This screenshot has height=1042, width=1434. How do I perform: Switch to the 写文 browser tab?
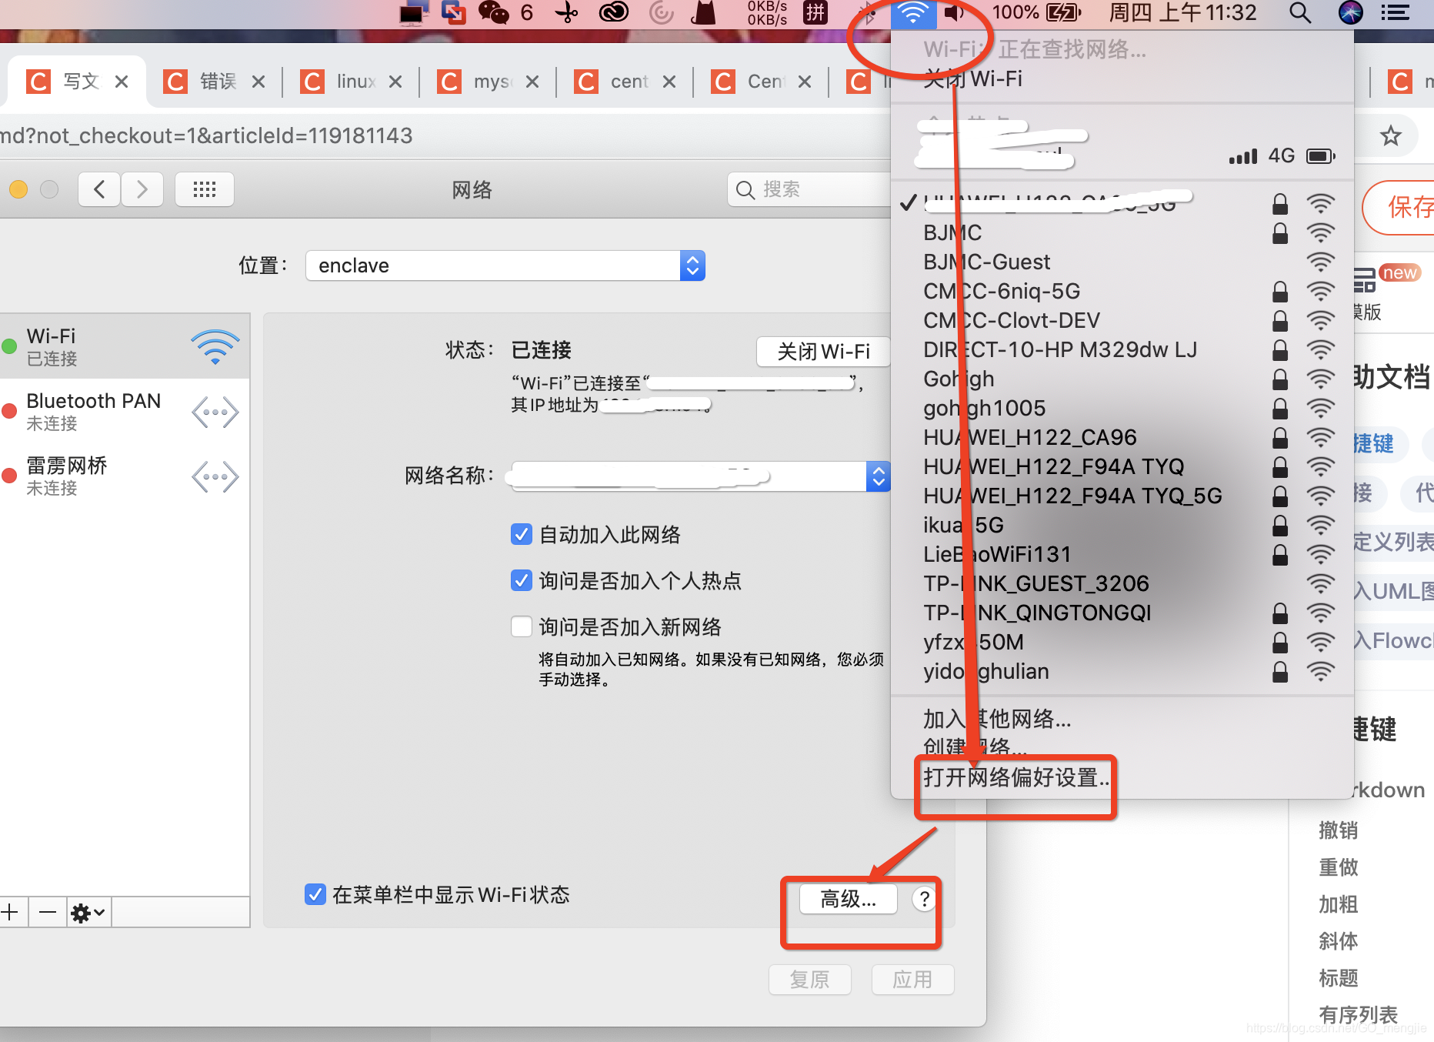click(77, 82)
